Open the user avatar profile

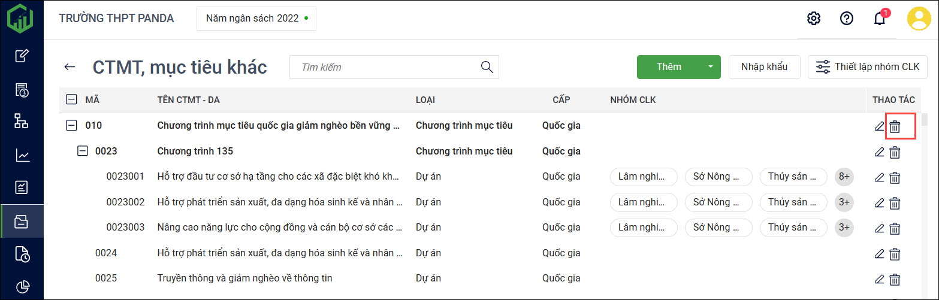[919, 19]
